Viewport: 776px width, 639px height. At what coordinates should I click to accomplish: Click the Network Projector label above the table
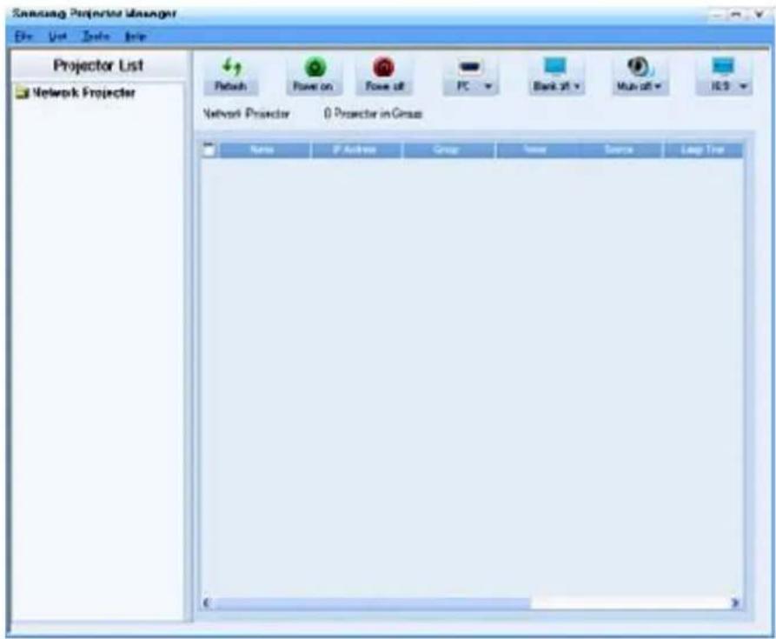(247, 114)
